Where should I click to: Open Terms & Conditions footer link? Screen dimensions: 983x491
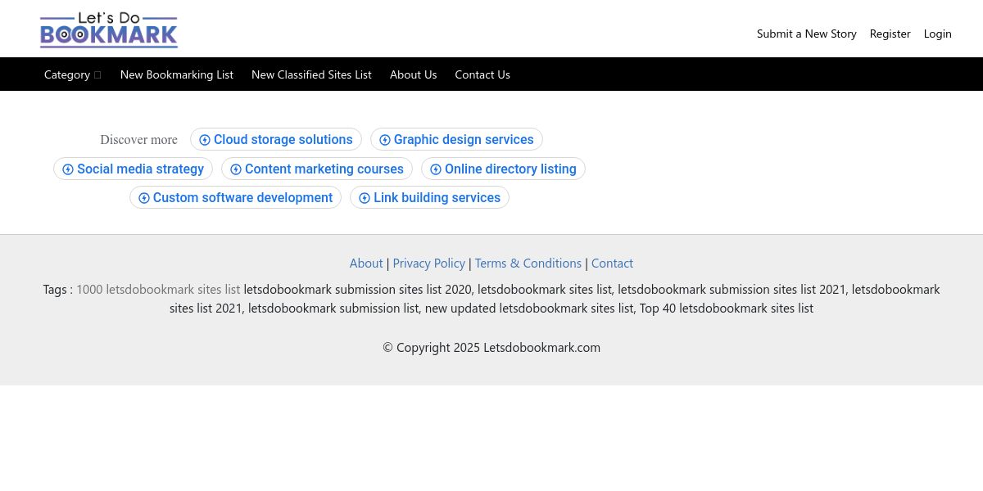click(528, 264)
